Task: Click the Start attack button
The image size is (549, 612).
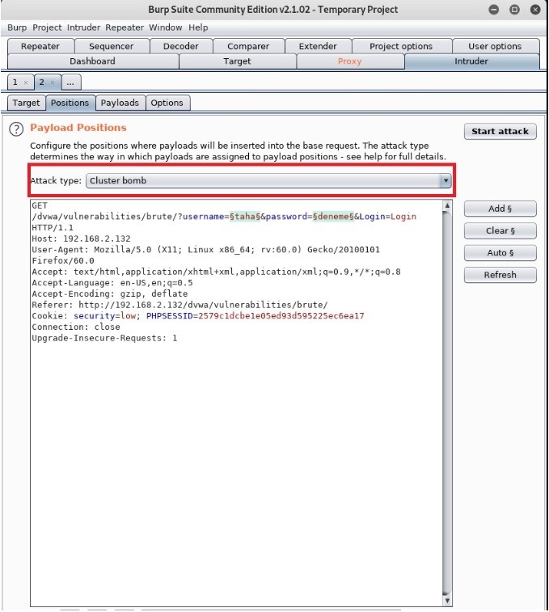Action: 500,131
